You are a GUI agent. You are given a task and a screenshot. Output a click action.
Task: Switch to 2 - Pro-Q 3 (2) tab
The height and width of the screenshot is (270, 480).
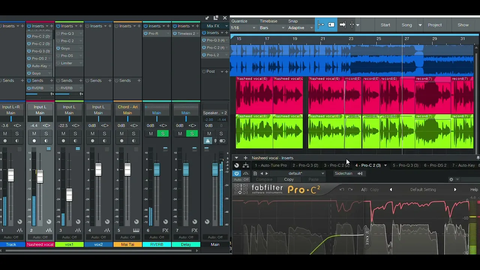click(x=305, y=165)
